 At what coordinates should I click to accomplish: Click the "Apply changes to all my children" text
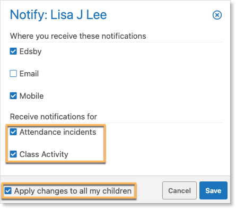(x=73, y=191)
